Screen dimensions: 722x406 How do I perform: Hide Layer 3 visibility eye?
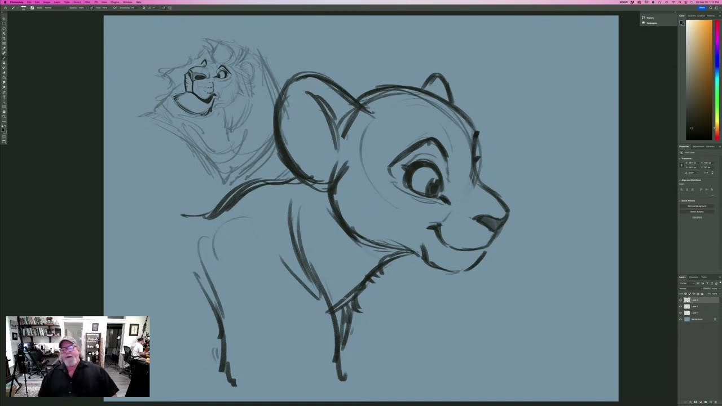click(x=680, y=300)
